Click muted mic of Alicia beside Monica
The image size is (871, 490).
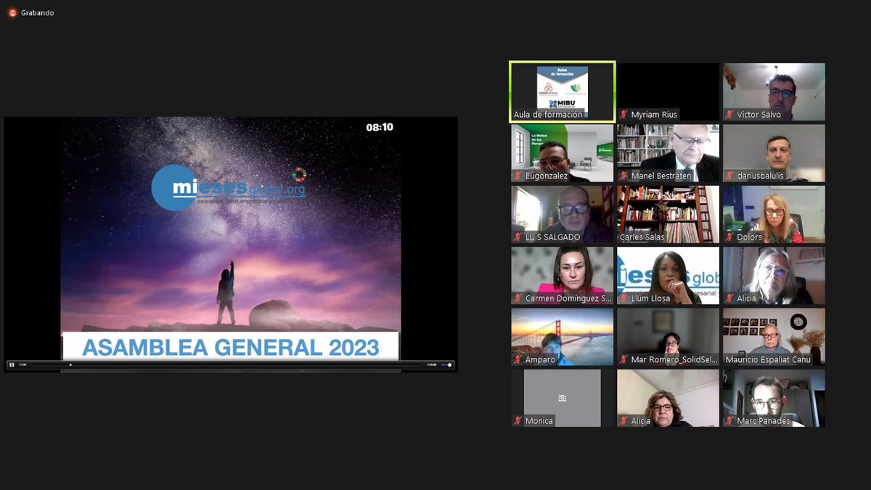(x=623, y=421)
